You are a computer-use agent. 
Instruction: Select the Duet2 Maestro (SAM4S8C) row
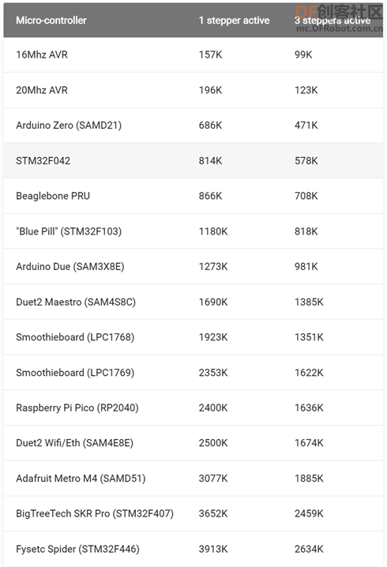point(193,302)
